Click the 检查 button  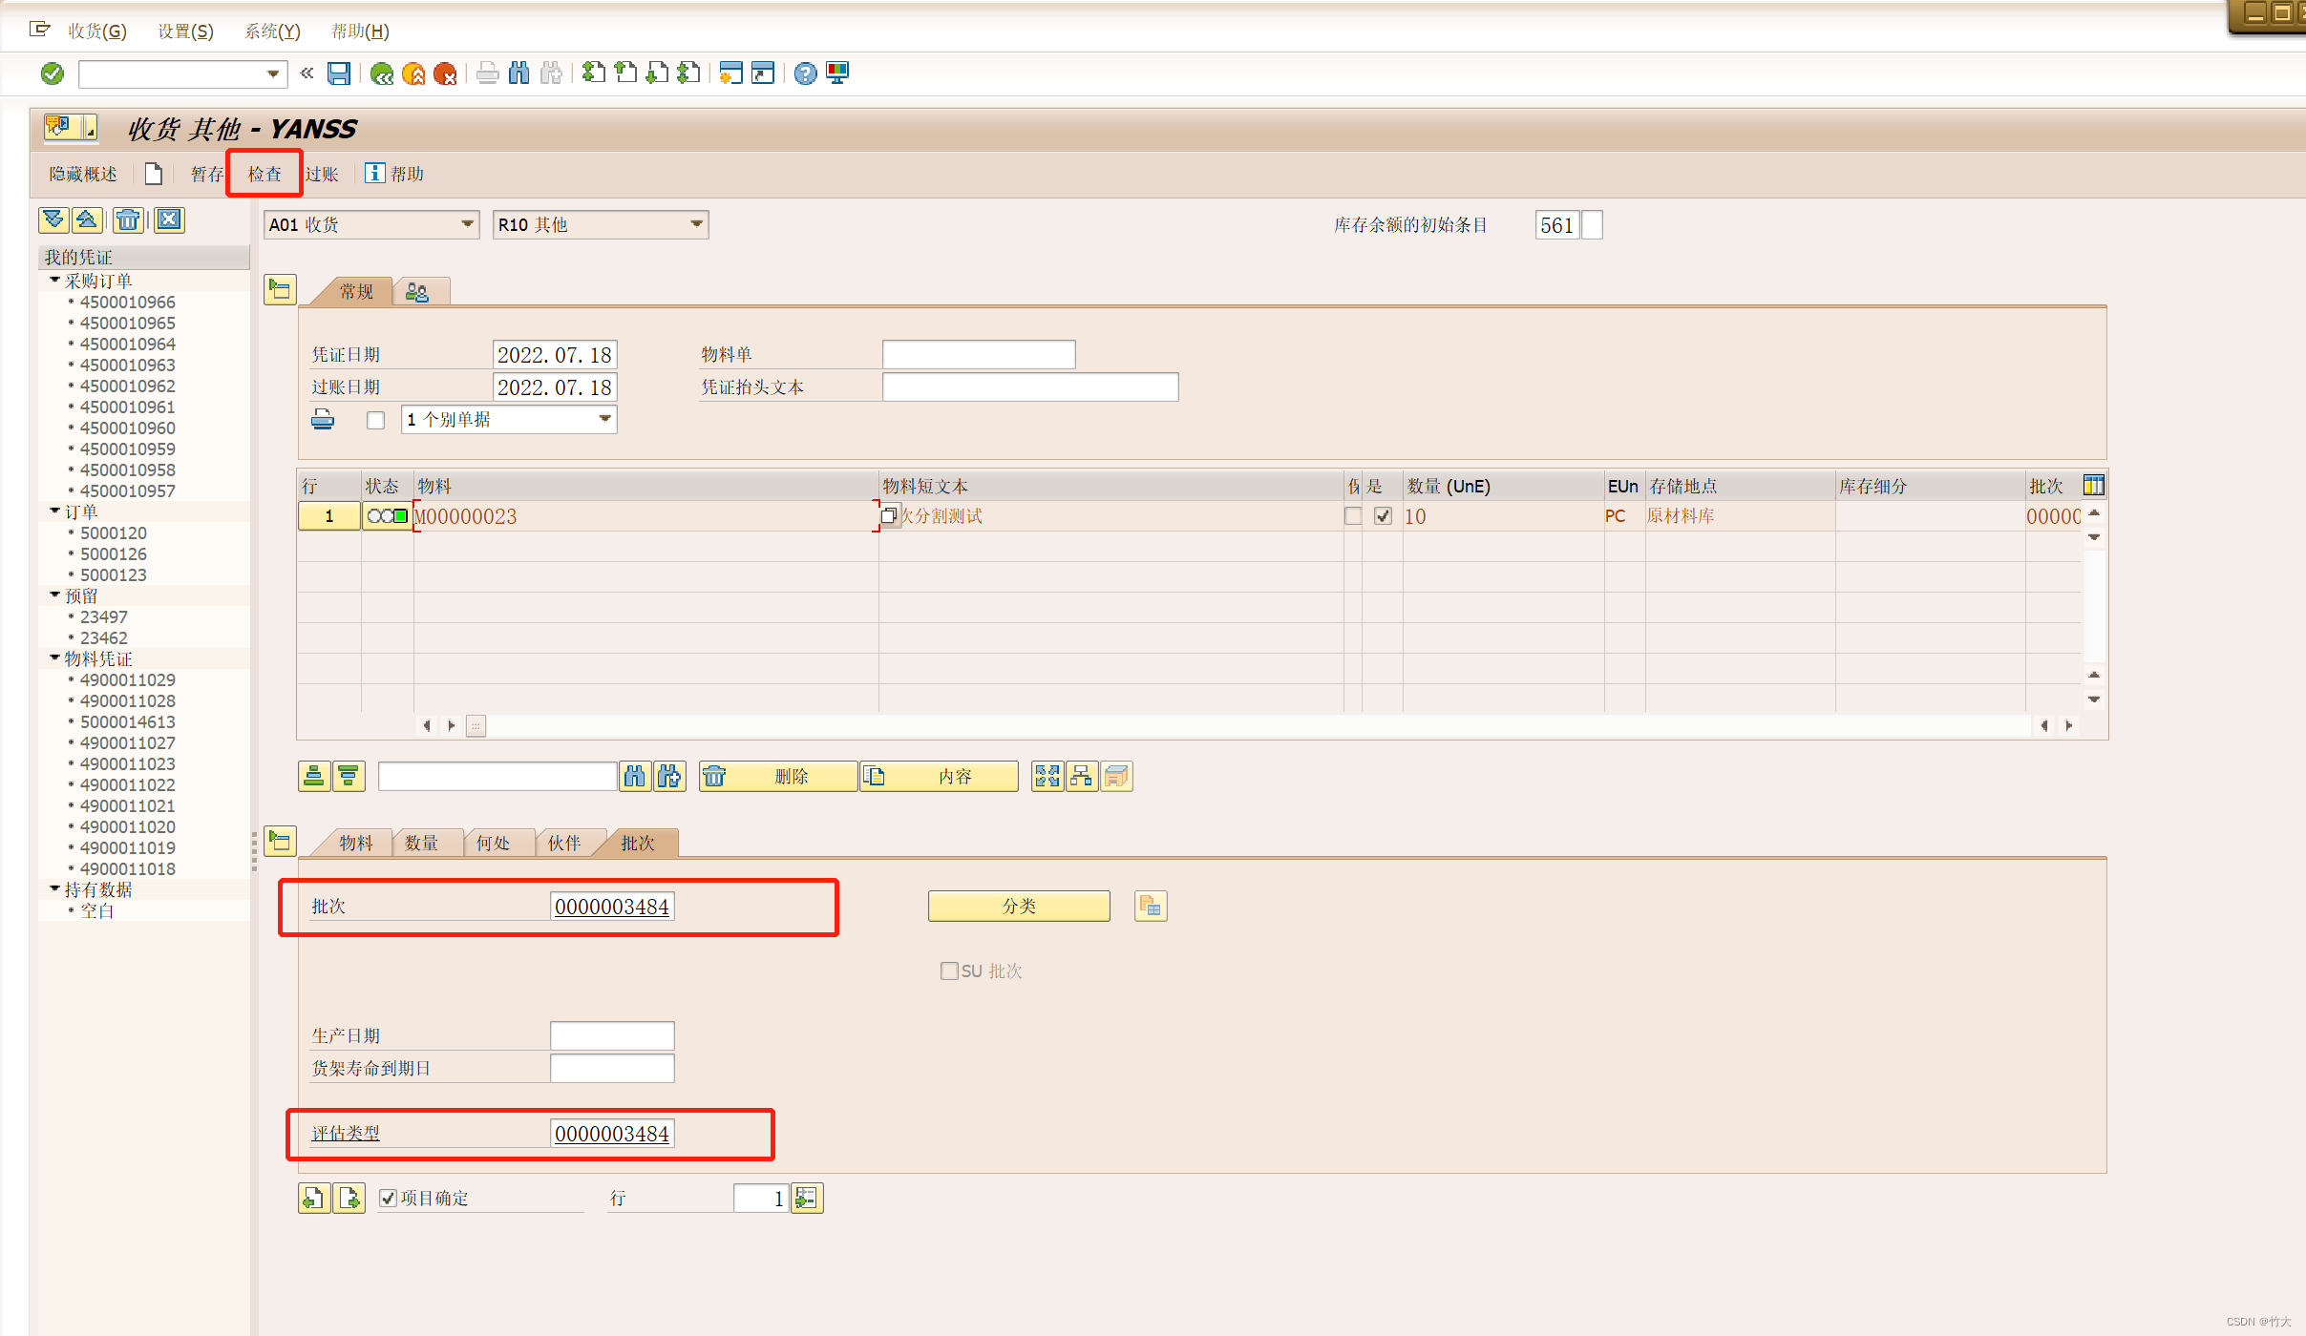264,174
